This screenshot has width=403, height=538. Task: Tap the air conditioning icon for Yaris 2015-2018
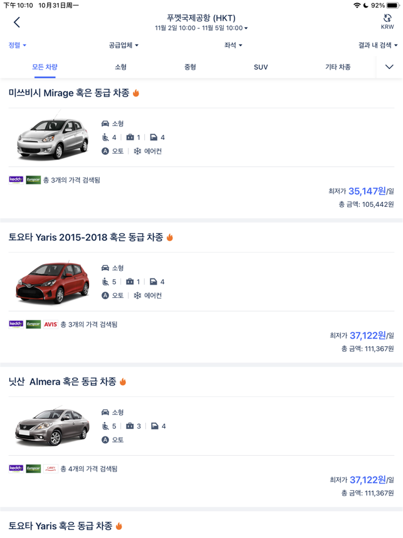click(137, 296)
